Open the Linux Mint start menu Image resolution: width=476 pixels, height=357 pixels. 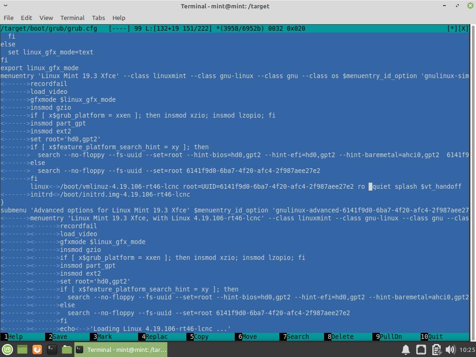7,350
